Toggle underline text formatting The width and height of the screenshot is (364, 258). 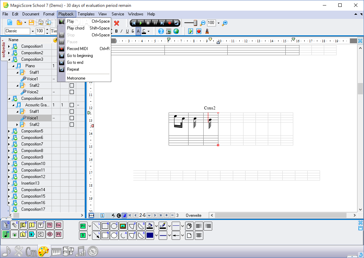pos(127,31)
